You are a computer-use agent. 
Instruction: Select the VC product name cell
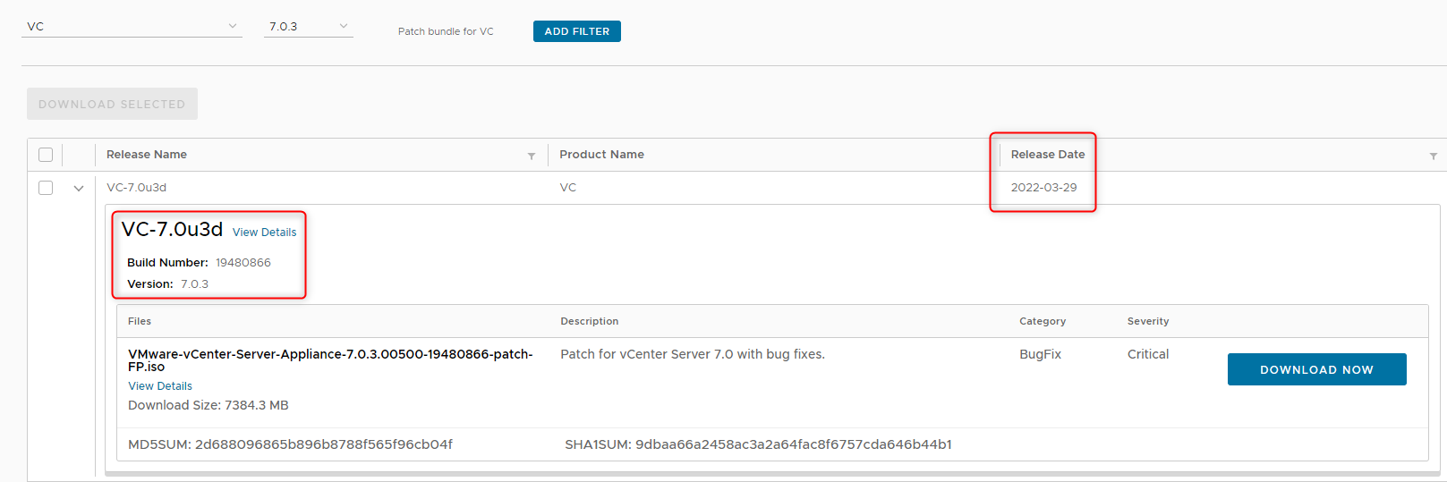568,188
